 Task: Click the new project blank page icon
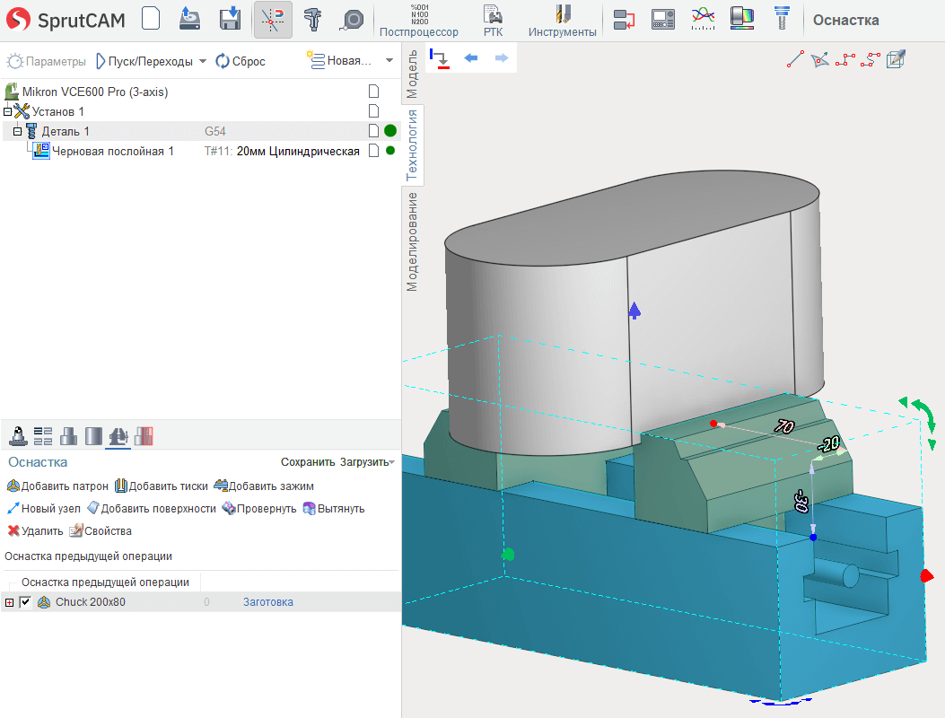pyautogui.click(x=151, y=19)
